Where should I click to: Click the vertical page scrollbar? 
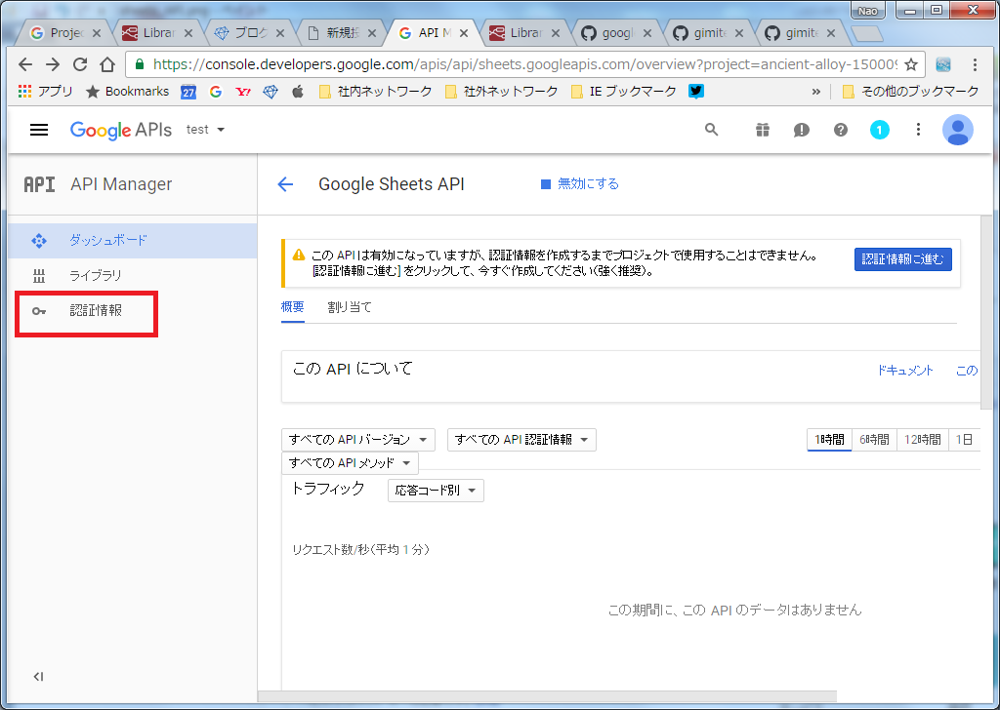[x=986, y=312]
